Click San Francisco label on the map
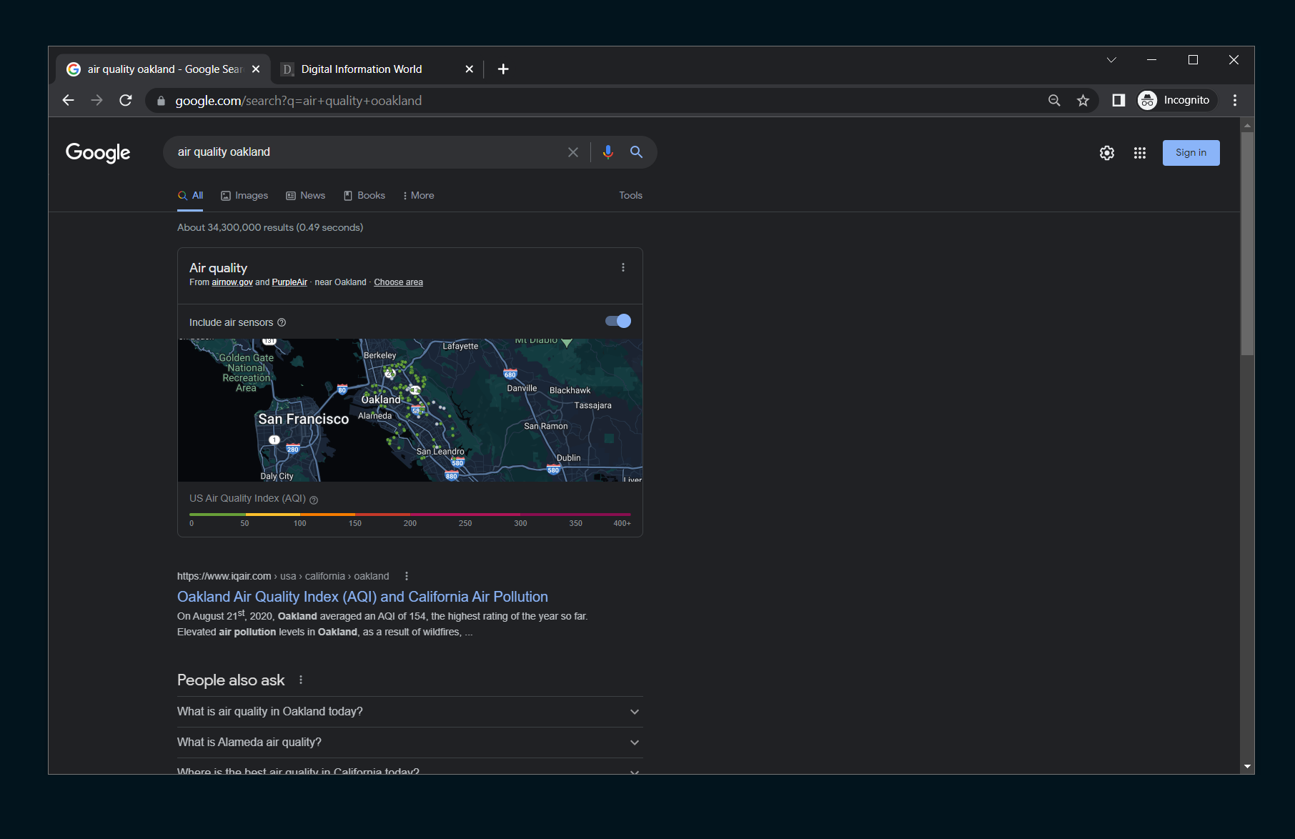Screen dimensions: 1295x839 point(304,419)
